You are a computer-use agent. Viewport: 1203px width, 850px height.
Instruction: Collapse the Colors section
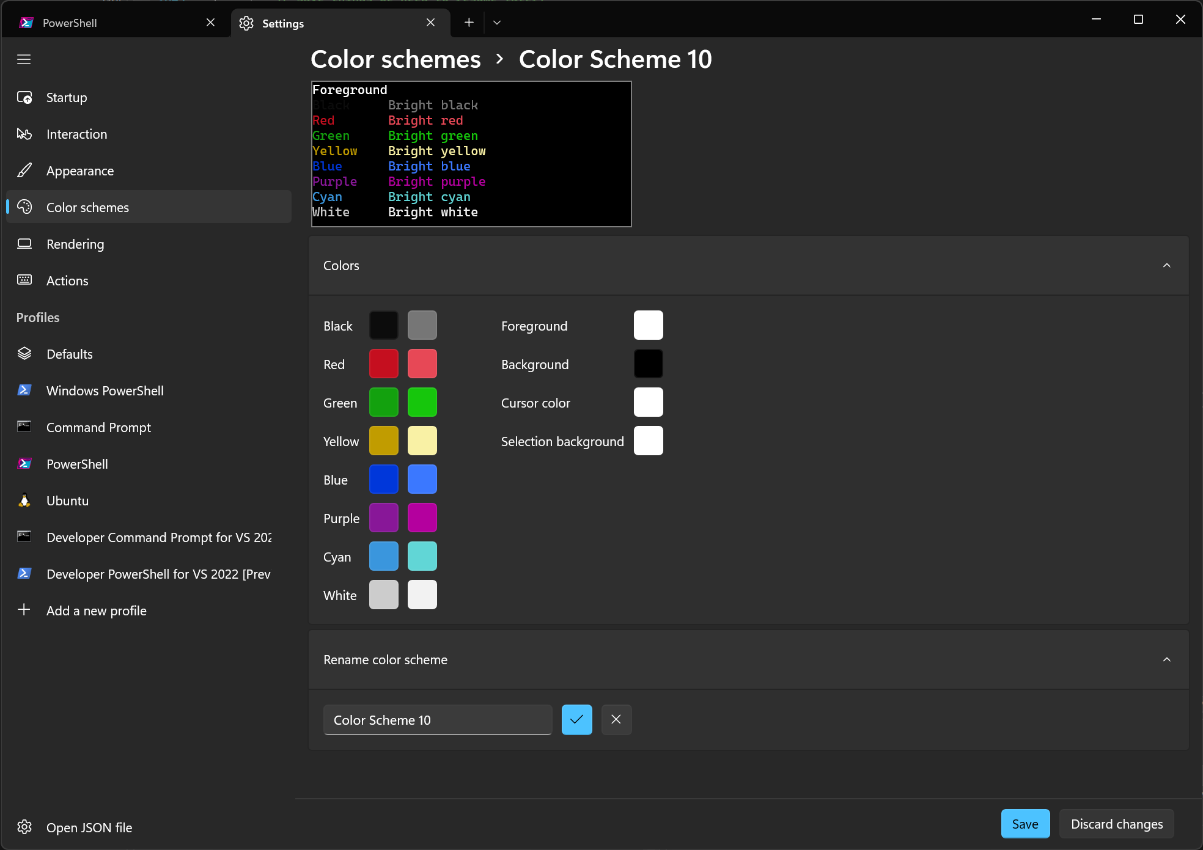(x=1166, y=265)
